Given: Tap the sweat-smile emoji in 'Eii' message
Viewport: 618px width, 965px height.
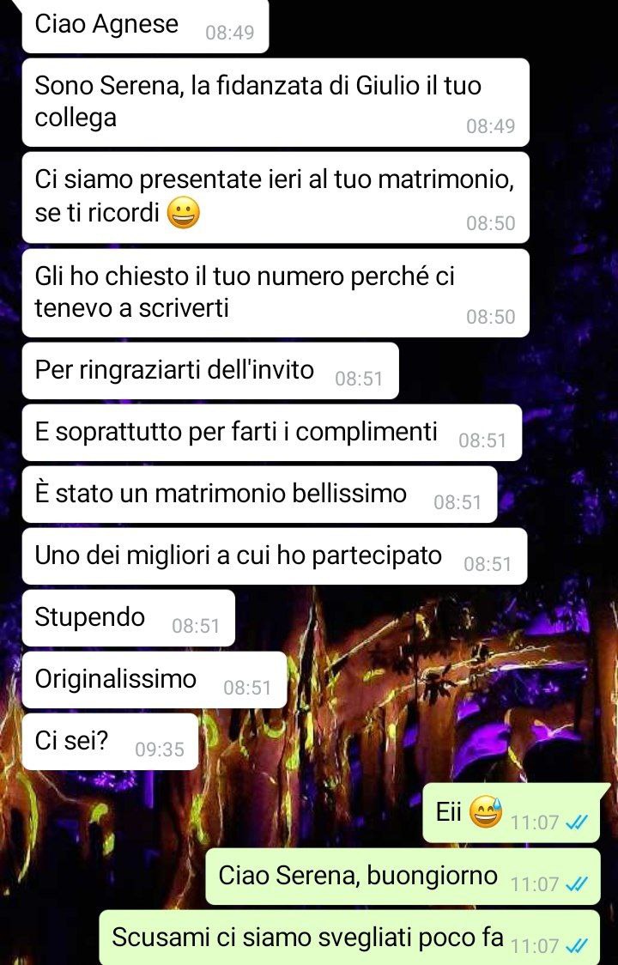Looking at the screenshot, I should (x=486, y=813).
